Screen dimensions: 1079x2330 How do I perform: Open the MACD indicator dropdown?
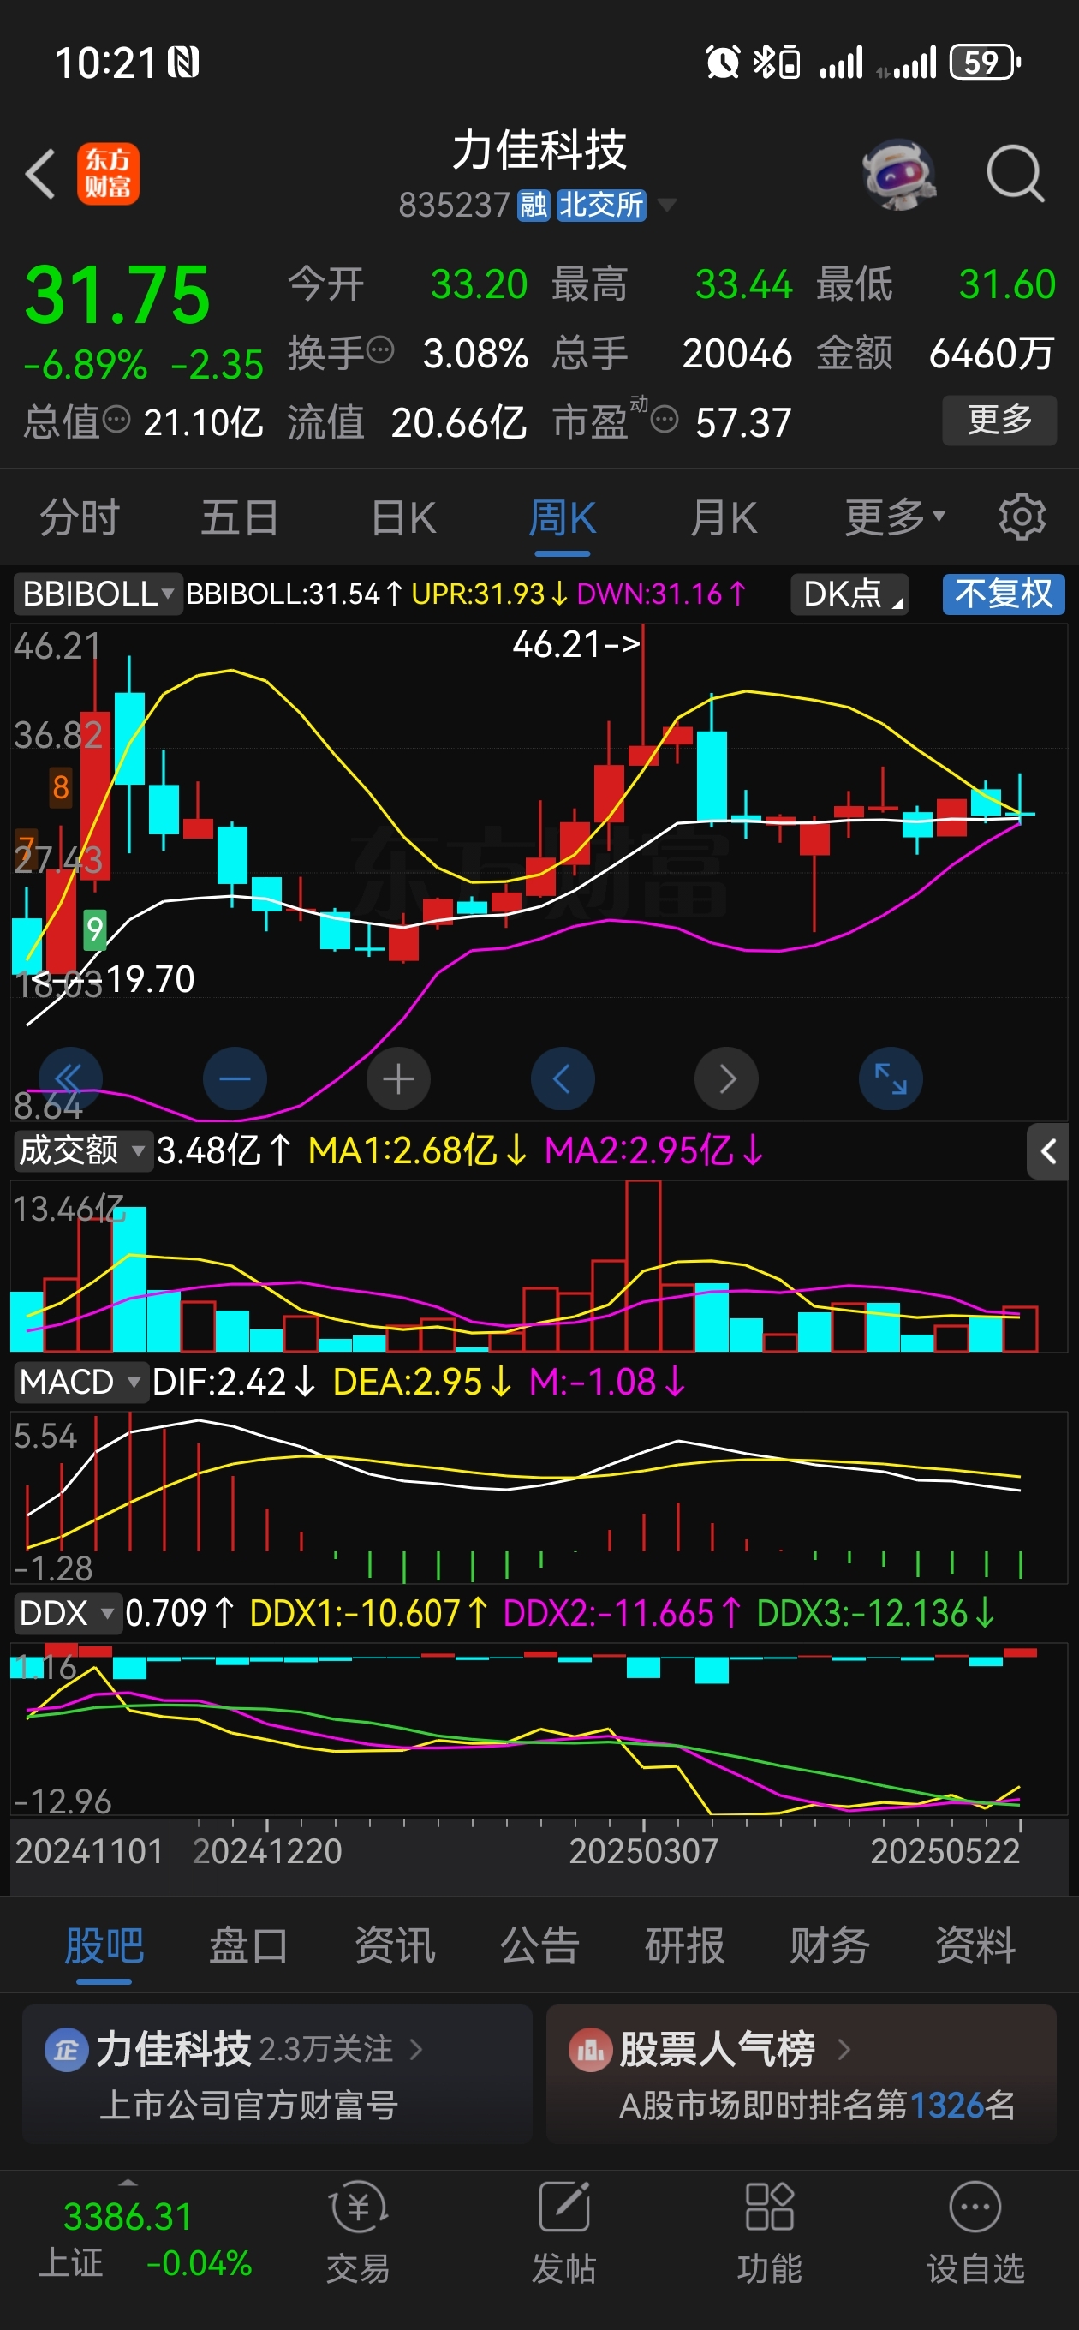80,1381
